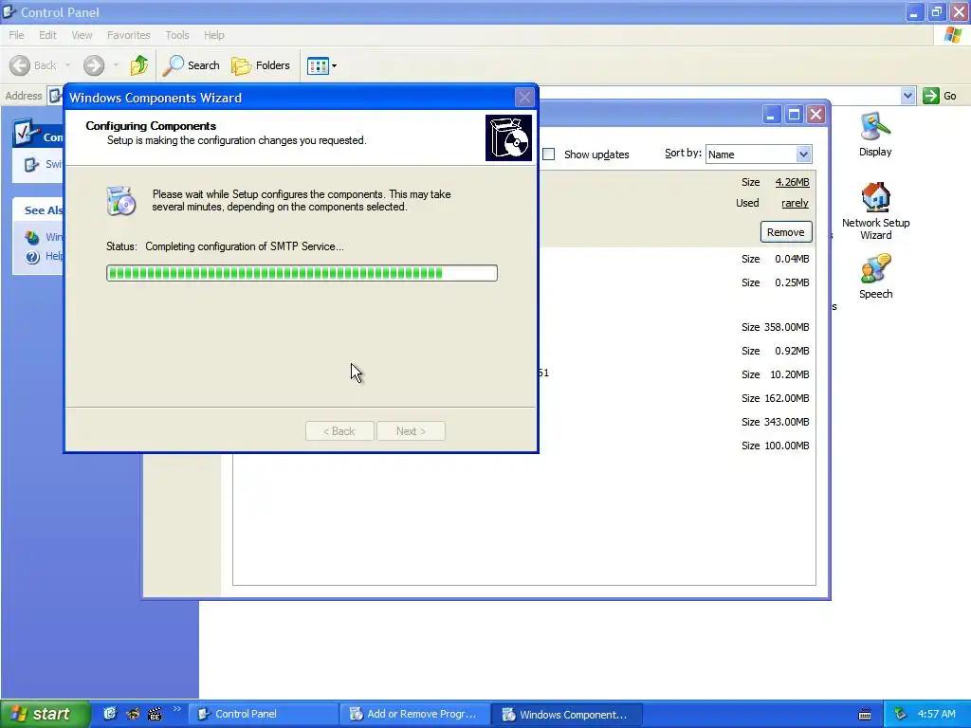Open the Help menu
This screenshot has height=728, width=971.
(214, 35)
